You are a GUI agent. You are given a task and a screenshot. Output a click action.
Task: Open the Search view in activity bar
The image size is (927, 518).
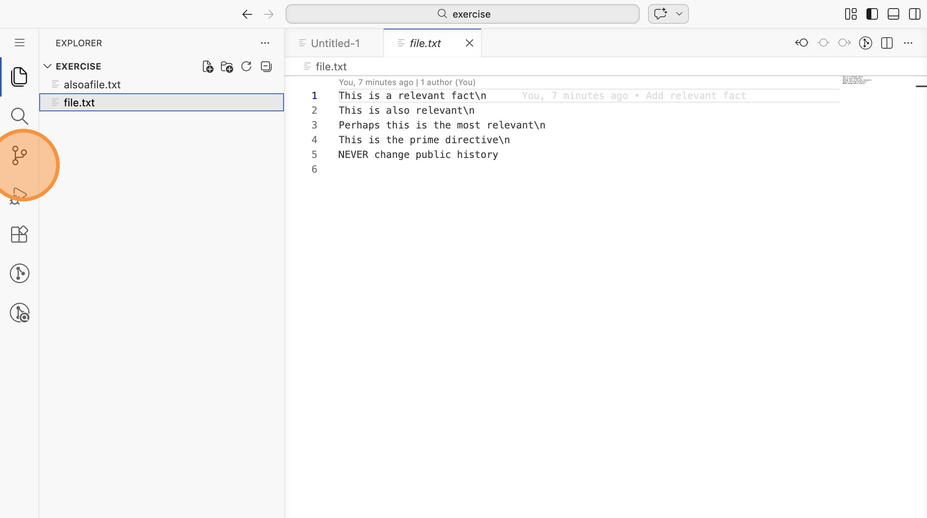pyautogui.click(x=19, y=116)
